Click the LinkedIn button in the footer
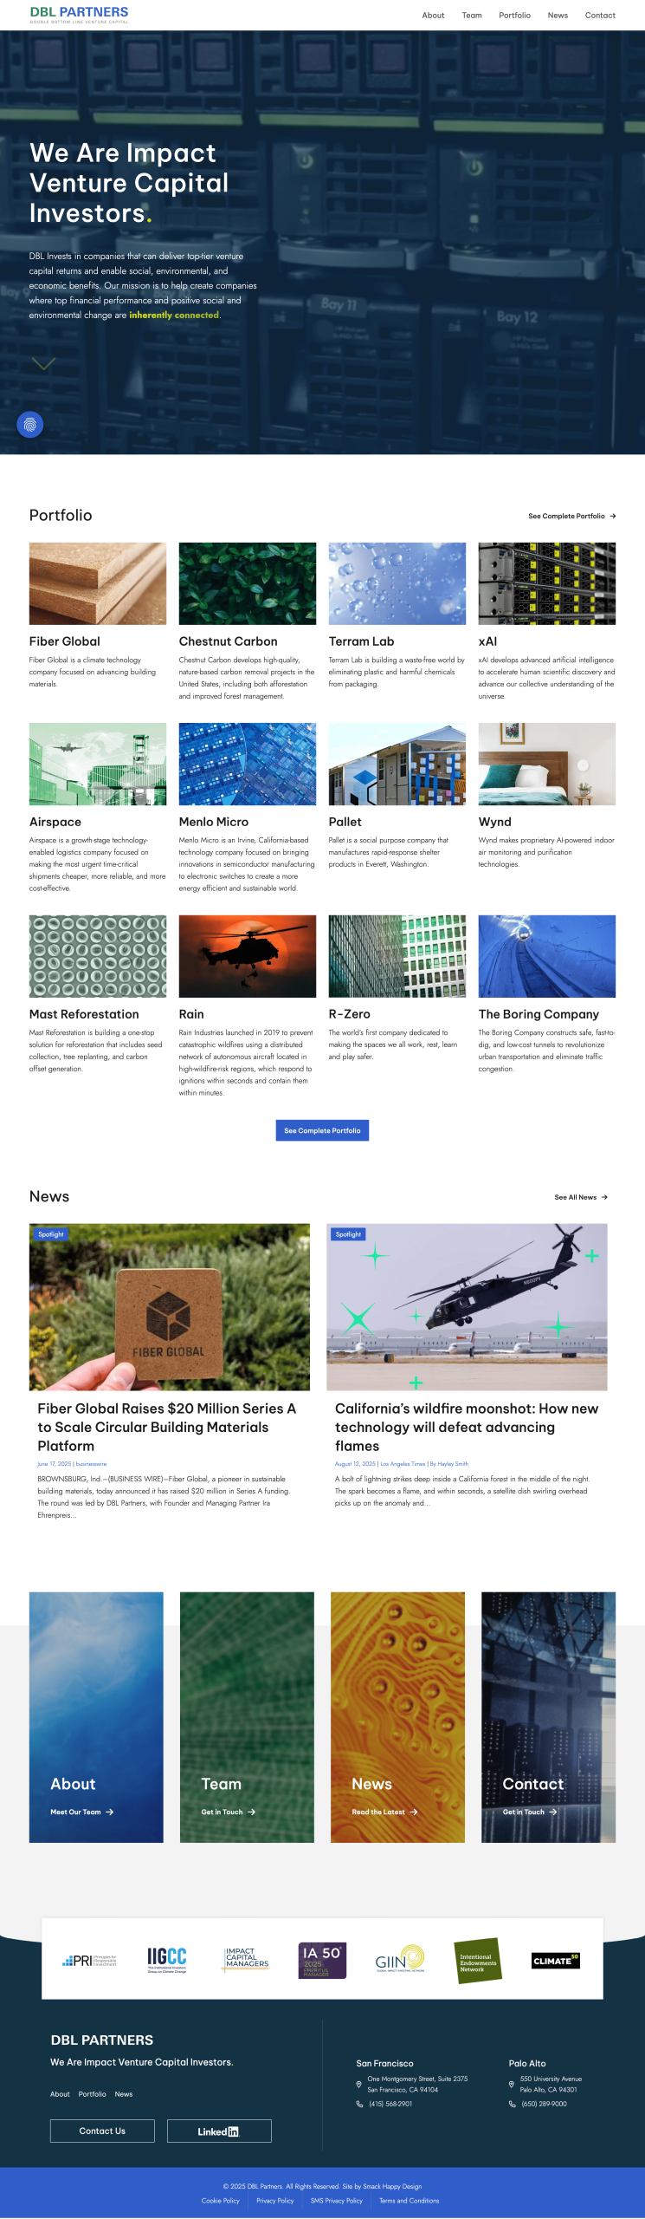Viewport: 645px width, 2219px height. [219, 2131]
